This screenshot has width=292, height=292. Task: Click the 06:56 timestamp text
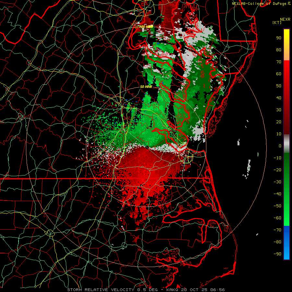click(x=217, y=290)
